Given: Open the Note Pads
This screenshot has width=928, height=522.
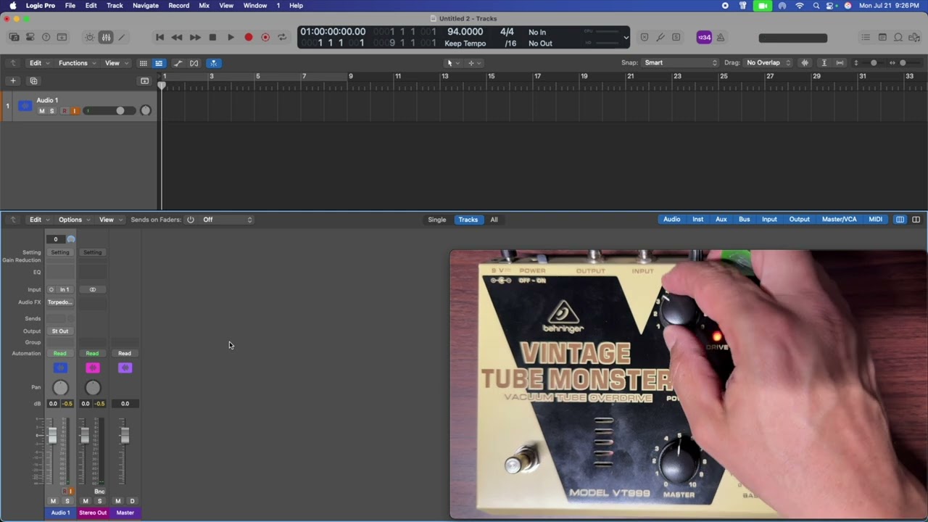Looking at the screenshot, I should click(x=882, y=37).
